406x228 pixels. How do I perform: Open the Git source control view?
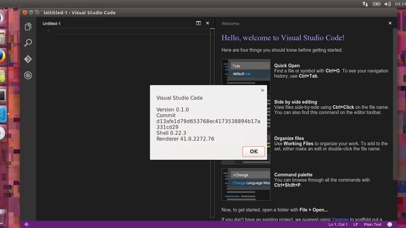click(x=28, y=59)
